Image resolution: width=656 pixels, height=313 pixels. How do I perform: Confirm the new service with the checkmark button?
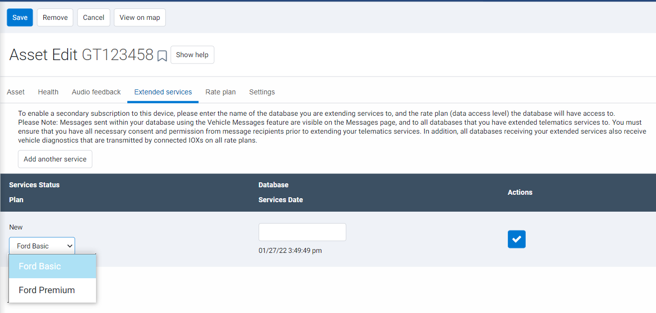click(516, 239)
